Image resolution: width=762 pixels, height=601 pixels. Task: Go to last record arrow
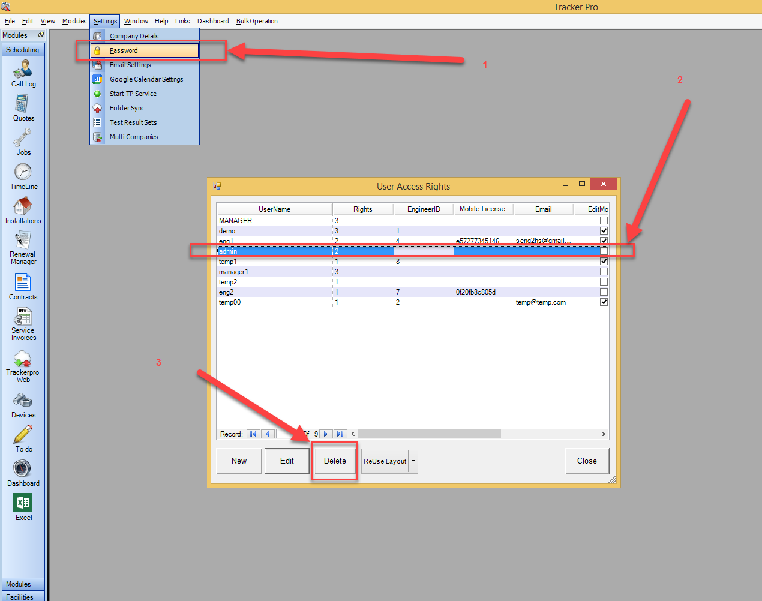(340, 434)
